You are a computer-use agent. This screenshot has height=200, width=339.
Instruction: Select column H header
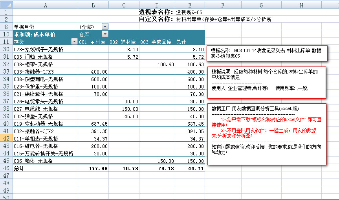301,5
